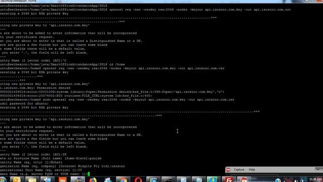Viewport: 323px width, 182px height.
Task: Click the 'State or Province Name' punjab line
Action: pos(50,158)
